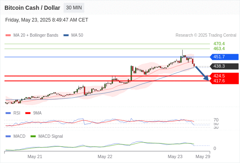The width and height of the screenshot is (240, 163).
Task: Click the green 470.4 resistance label
Action: (x=219, y=44)
